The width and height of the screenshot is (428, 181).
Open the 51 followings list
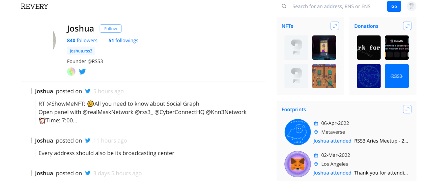click(123, 40)
